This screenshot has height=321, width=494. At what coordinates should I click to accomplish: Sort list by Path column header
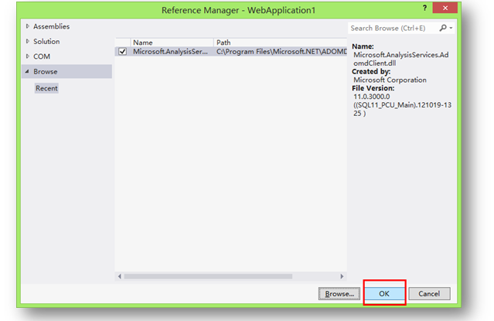(x=223, y=43)
